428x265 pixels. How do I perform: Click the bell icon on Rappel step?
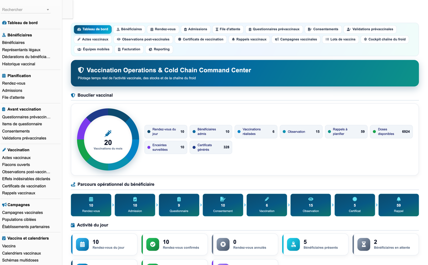pos(398,199)
